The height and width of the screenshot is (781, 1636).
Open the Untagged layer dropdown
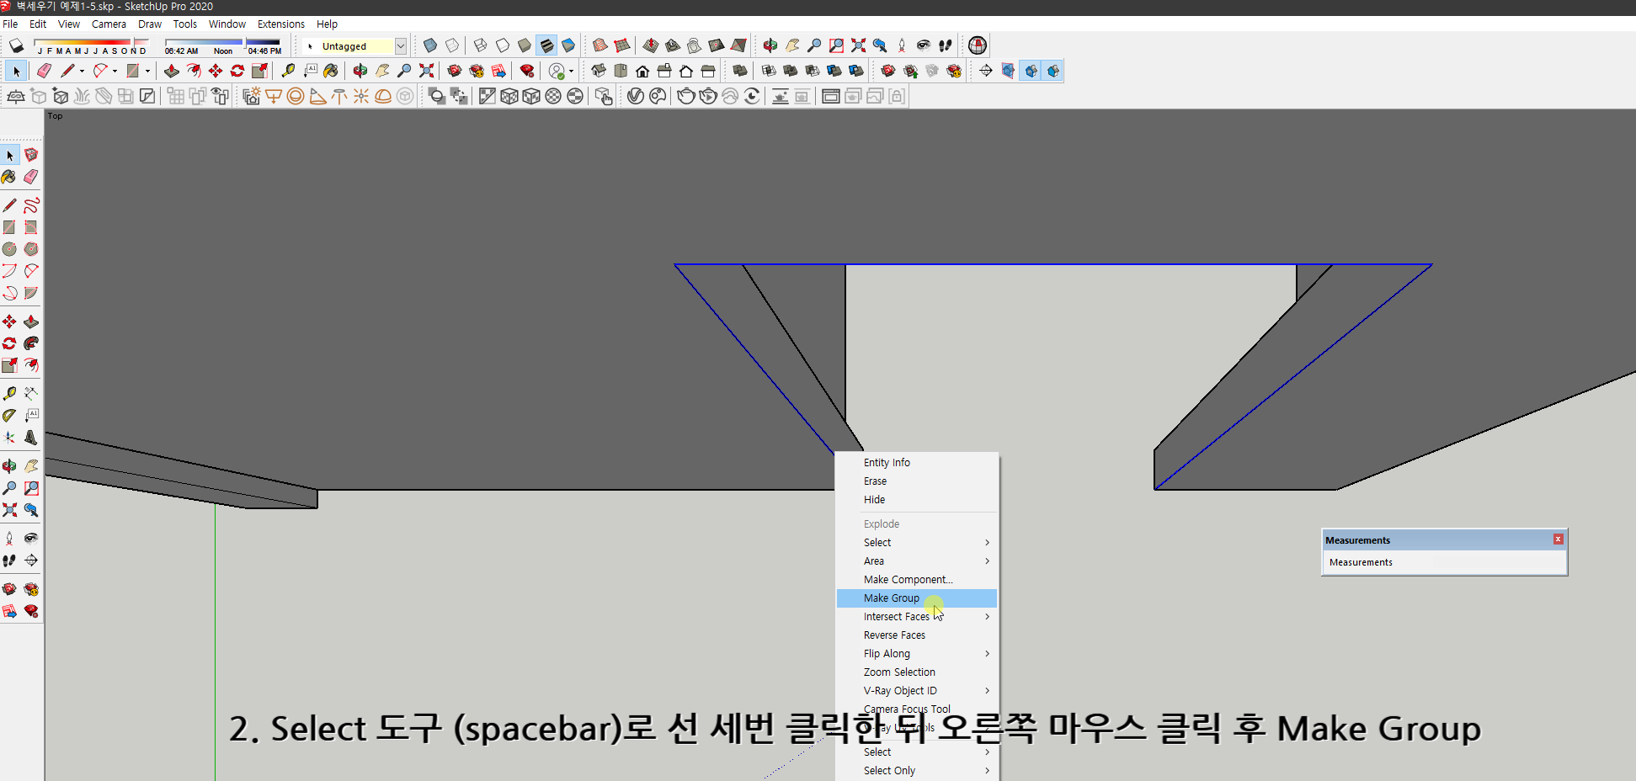401,46
